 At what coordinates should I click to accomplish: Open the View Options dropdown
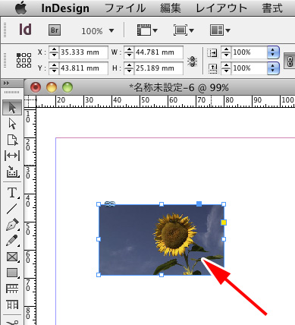click(x=147, y=30)
